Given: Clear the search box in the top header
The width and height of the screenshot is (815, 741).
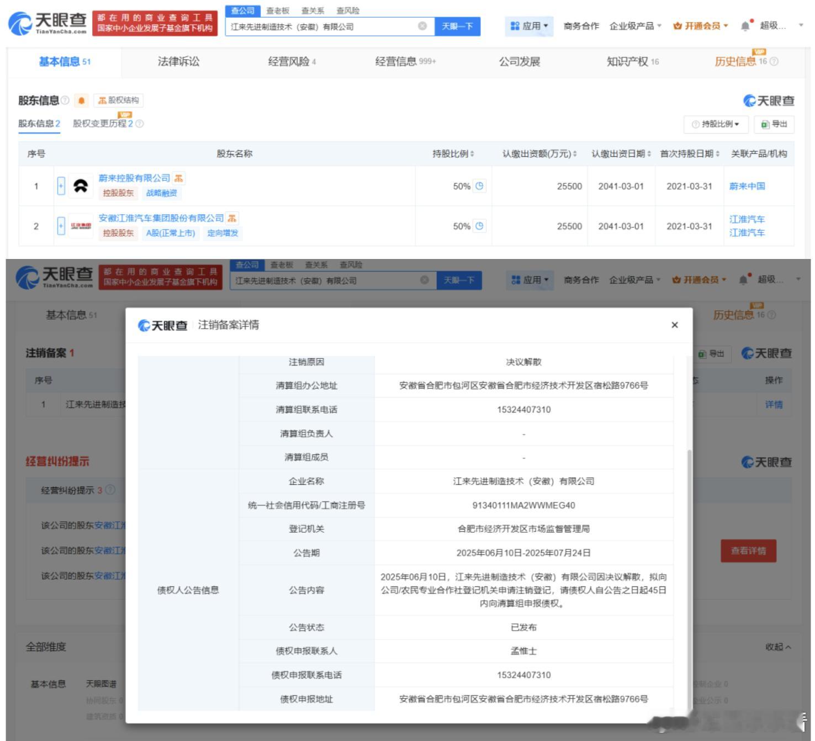Looking at the screenshot, I should point(422,26).
